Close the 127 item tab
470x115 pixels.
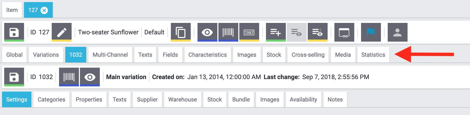pyautogui.click(x=44, y=10)
